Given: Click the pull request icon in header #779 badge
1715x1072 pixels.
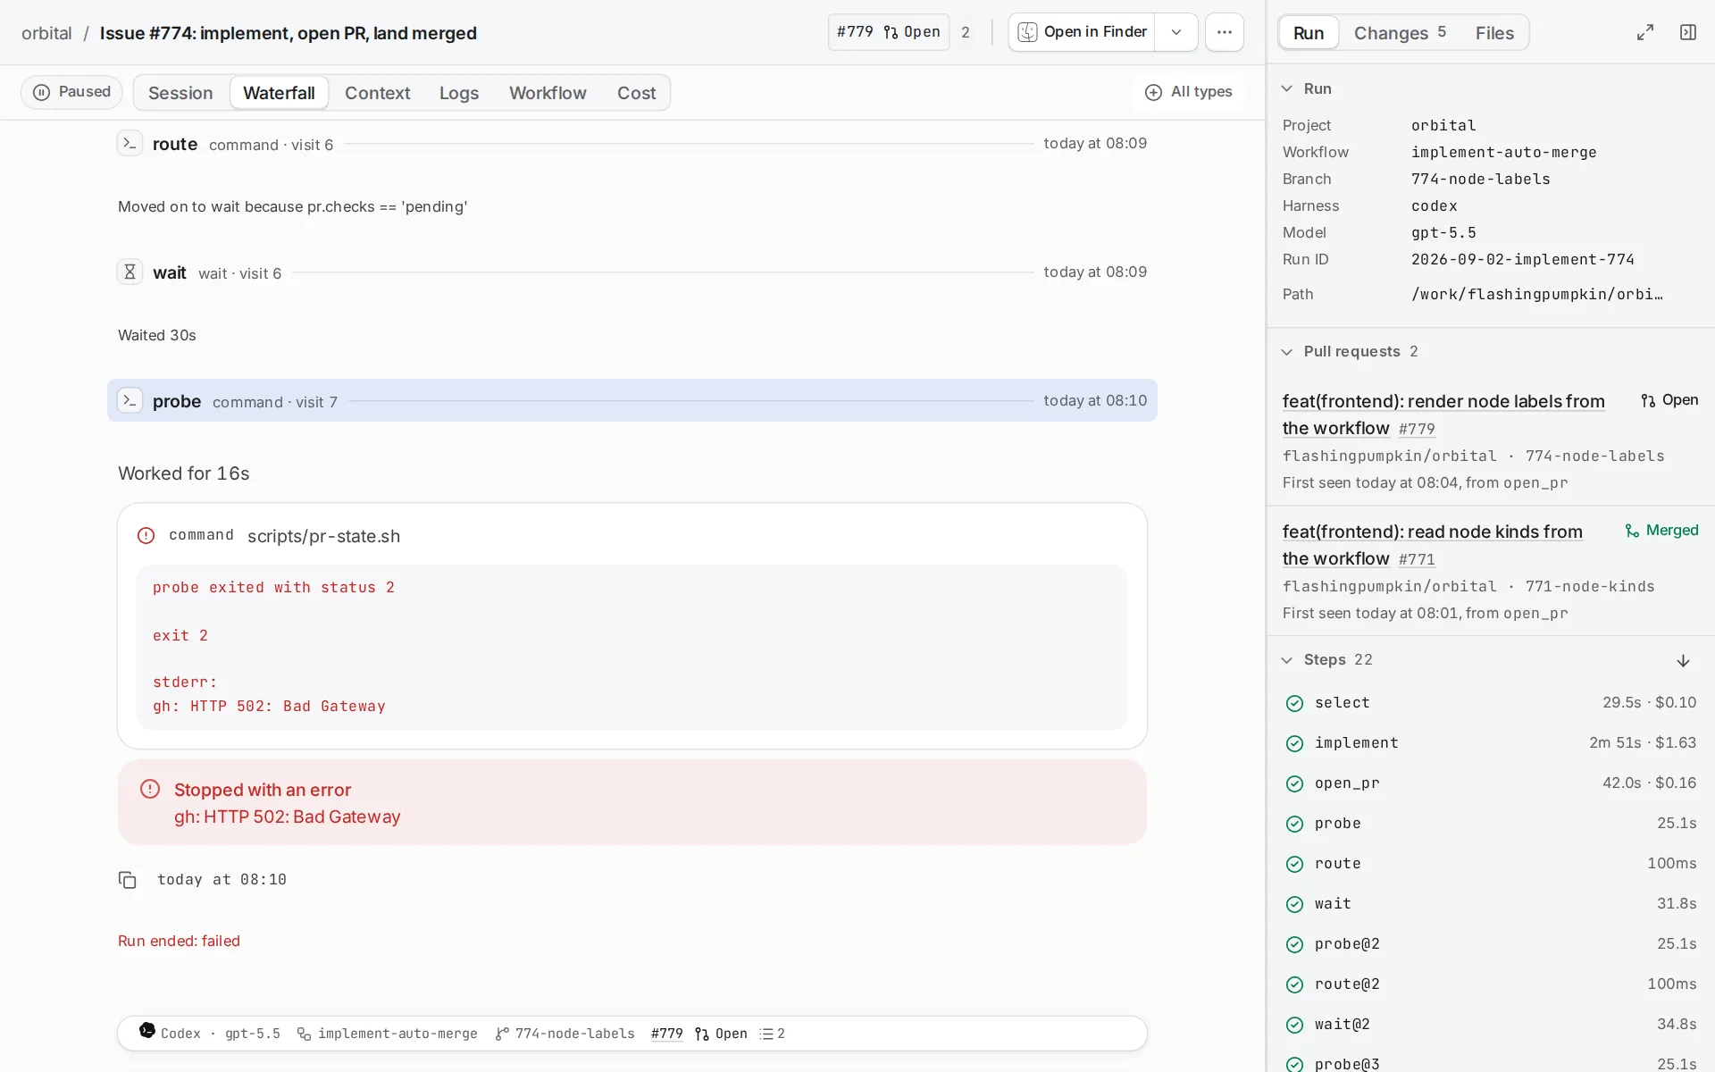Looking at the screenshot, I should click(x=891, y=32).
